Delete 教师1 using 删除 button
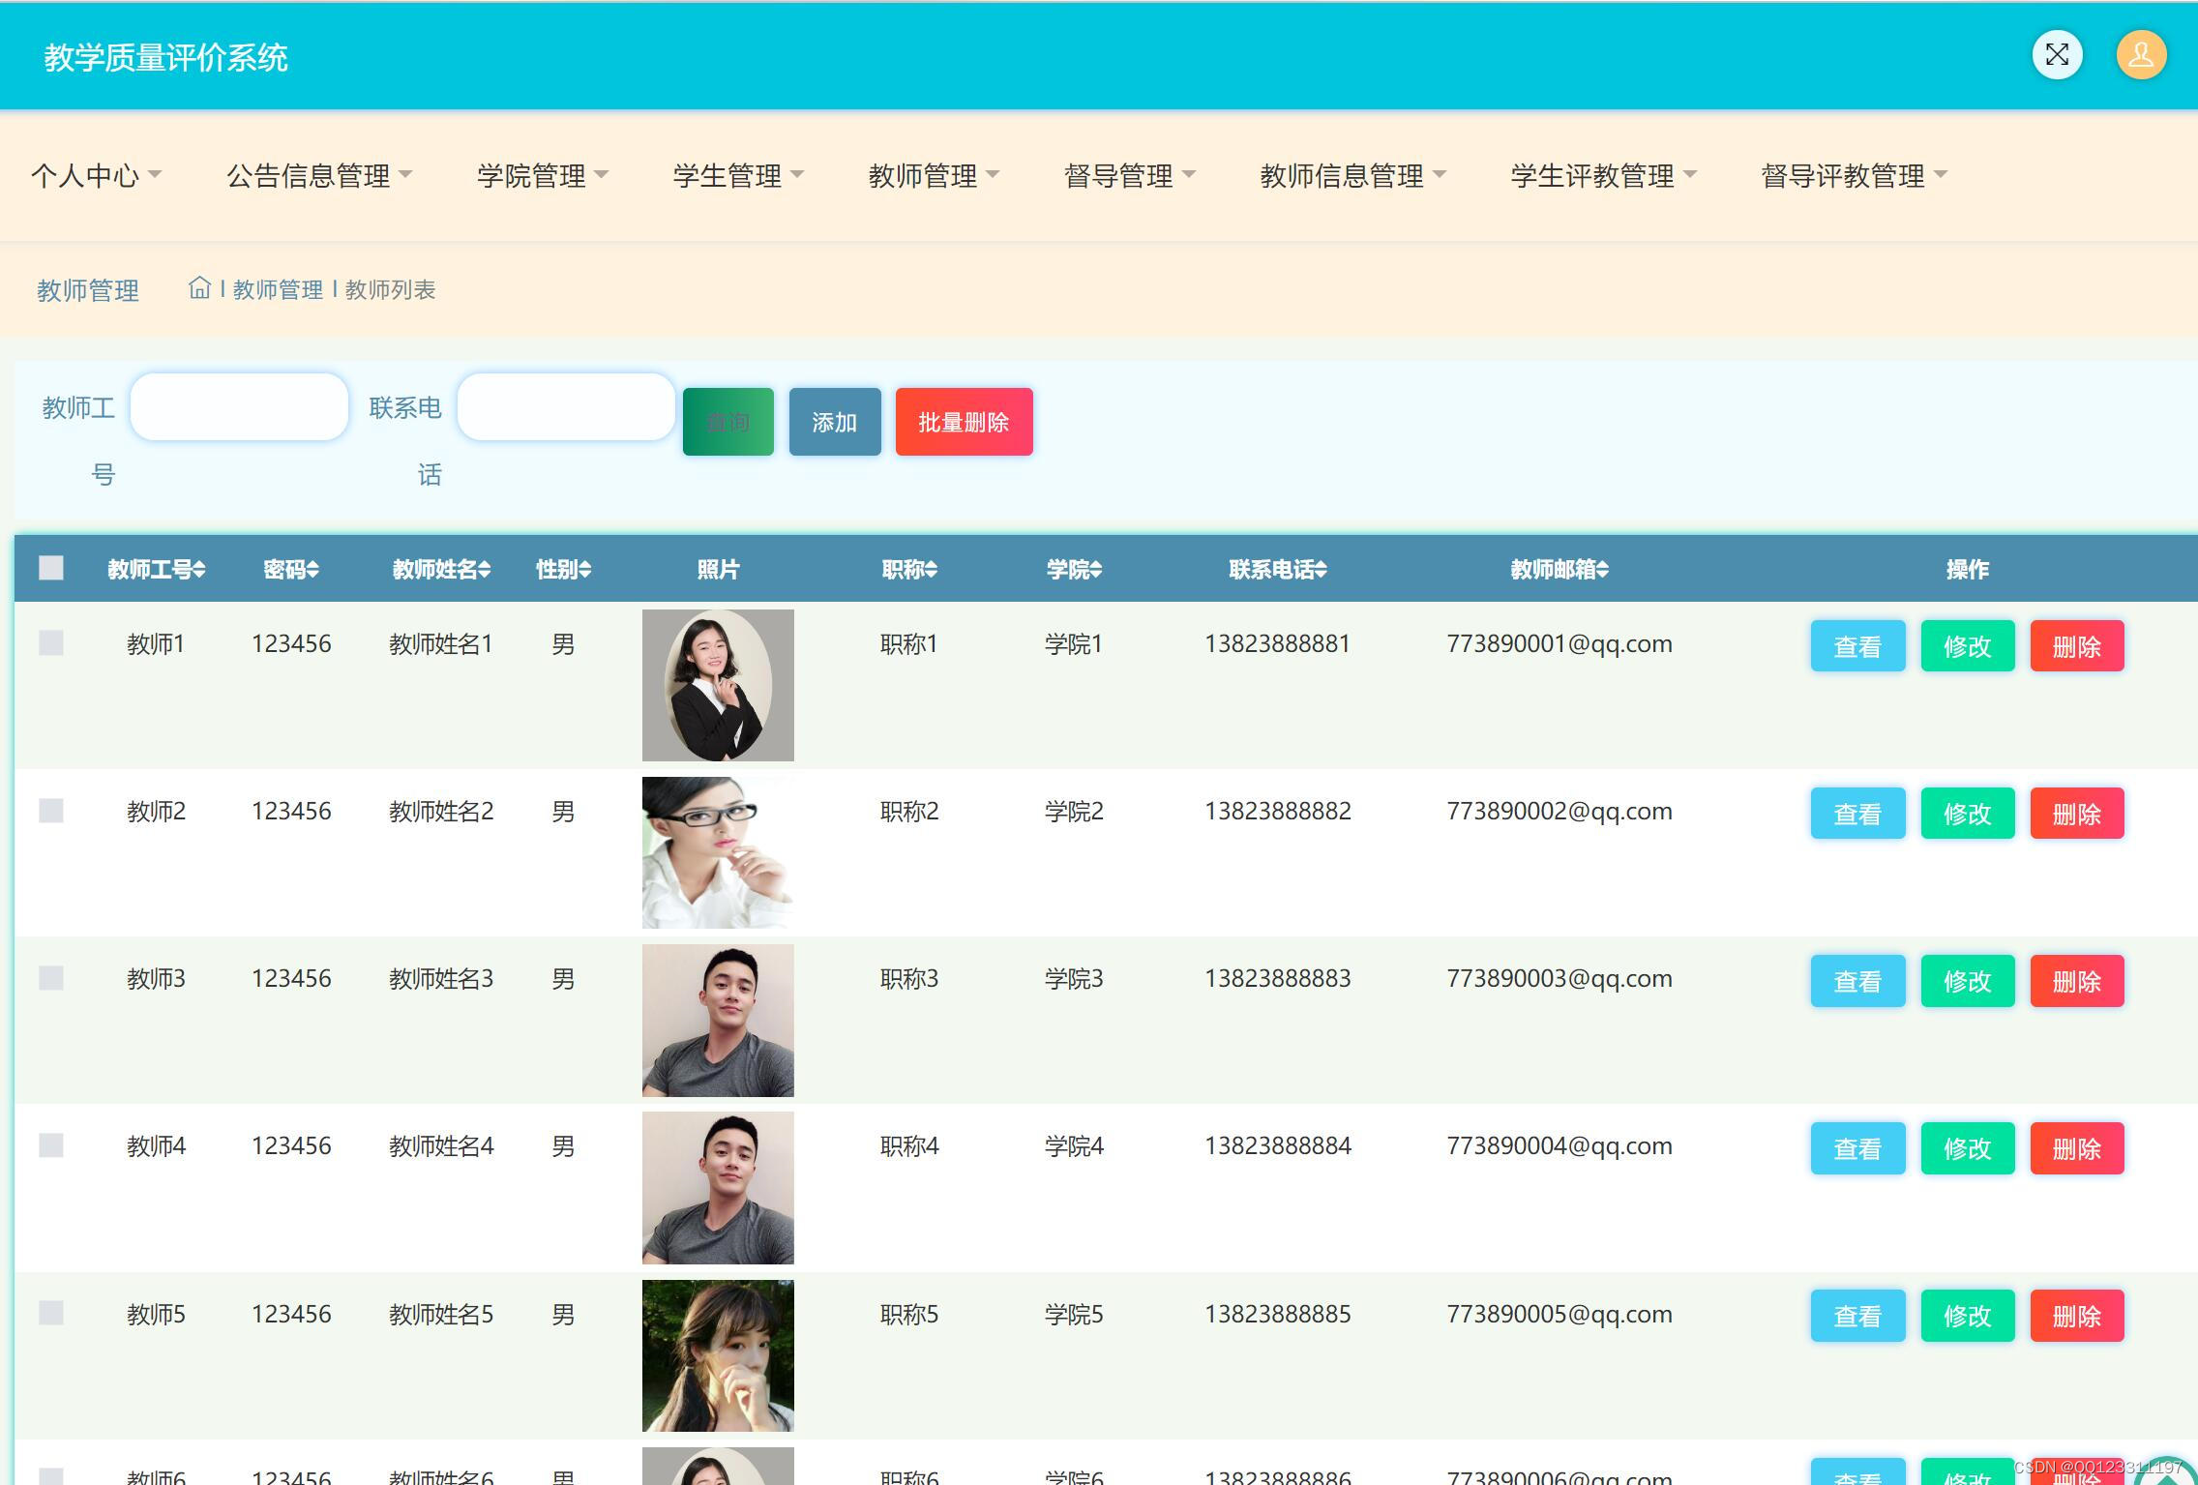The image size is (2198, 1485). coord(2077,645)
